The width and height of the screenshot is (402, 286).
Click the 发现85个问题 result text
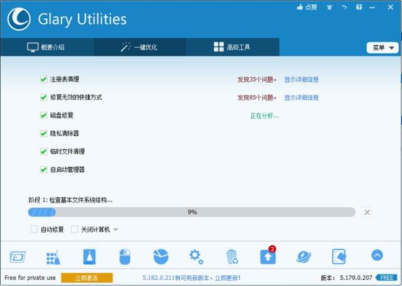click(x=257, y=98)
